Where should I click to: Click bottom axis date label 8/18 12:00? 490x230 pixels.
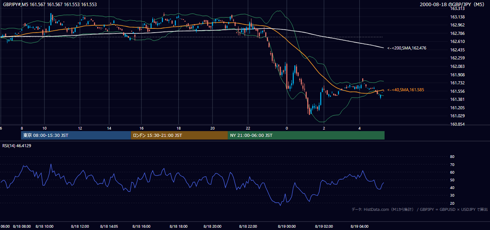tap(79, 227)
